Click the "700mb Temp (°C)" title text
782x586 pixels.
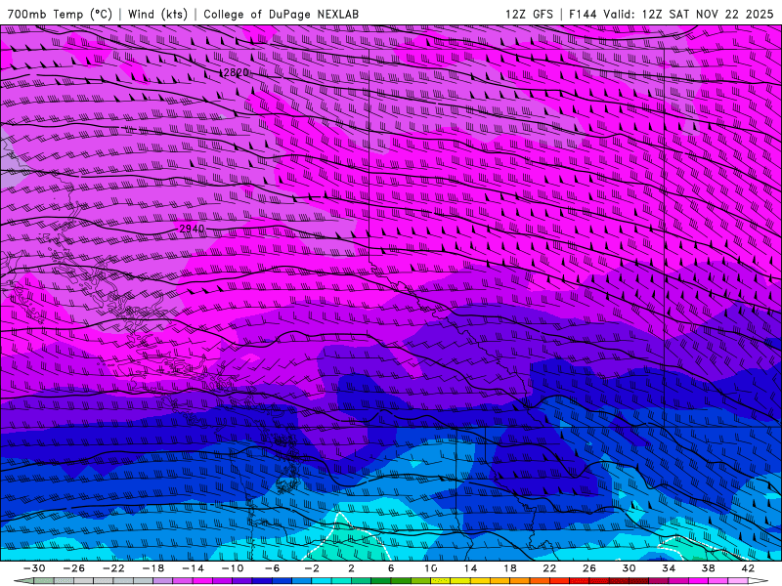pos(60,15)
